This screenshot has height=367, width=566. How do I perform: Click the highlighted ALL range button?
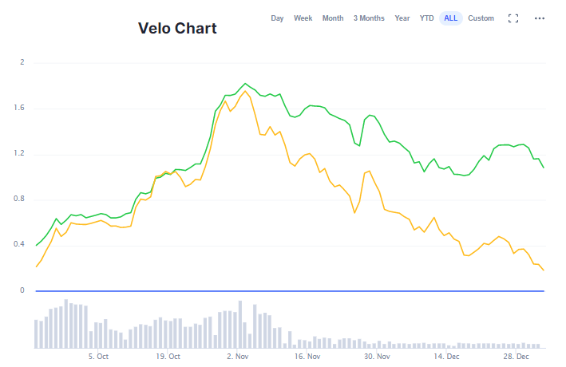click(451, 18)
